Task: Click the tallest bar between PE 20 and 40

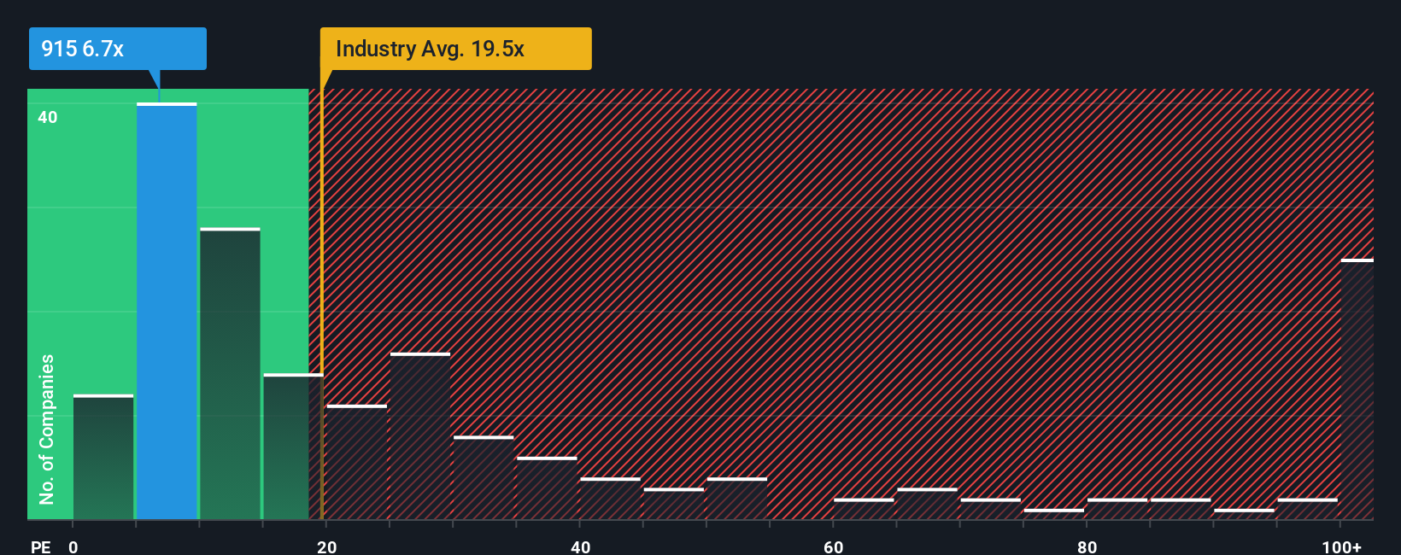Action: click(420, 436)
